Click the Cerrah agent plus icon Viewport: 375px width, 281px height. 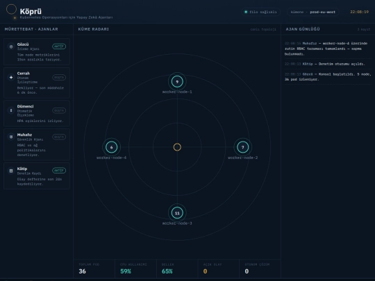(11, 78)
